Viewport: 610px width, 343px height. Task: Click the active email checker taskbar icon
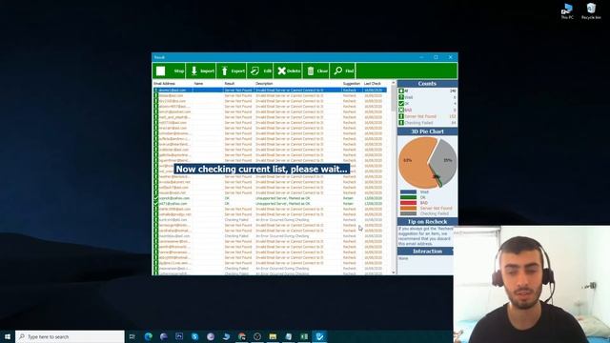coord(319,336)
